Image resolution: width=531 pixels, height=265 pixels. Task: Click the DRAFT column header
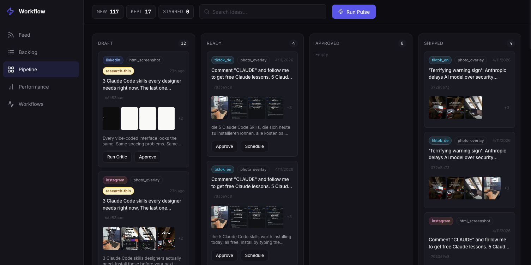tap(105, 43)
